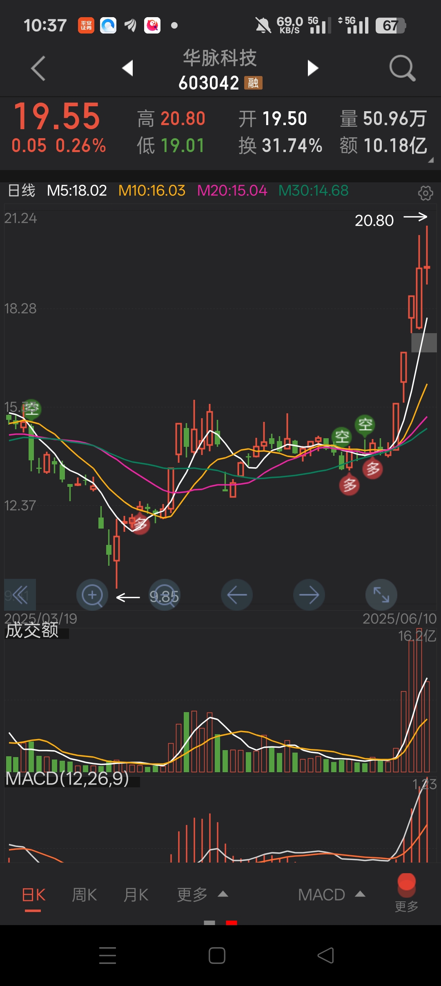
Task: Expand chart to fullscreen landscape
Action: click(x=381, y=595)
